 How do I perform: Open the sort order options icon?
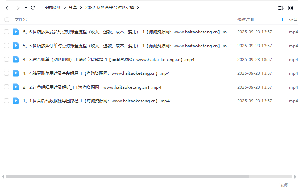[281, 8]
